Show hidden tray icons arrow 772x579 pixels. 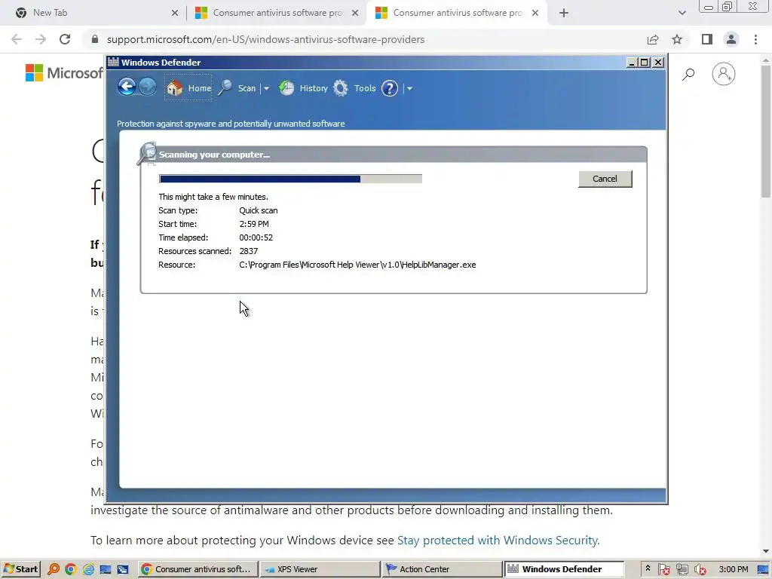[x=648, y=568]
